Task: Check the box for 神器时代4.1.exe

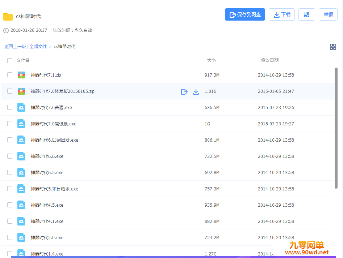Action: pos(10,221)
